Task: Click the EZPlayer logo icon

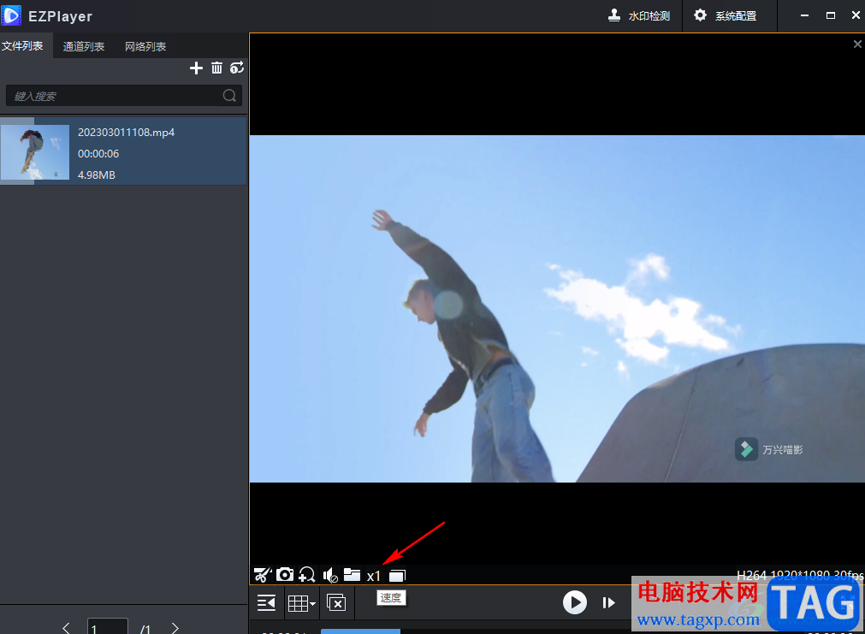Action: 11,15
